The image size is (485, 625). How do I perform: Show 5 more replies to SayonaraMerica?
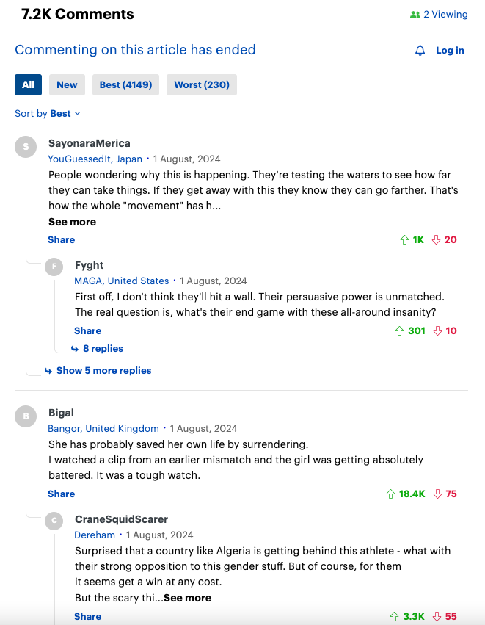[103, 371]
